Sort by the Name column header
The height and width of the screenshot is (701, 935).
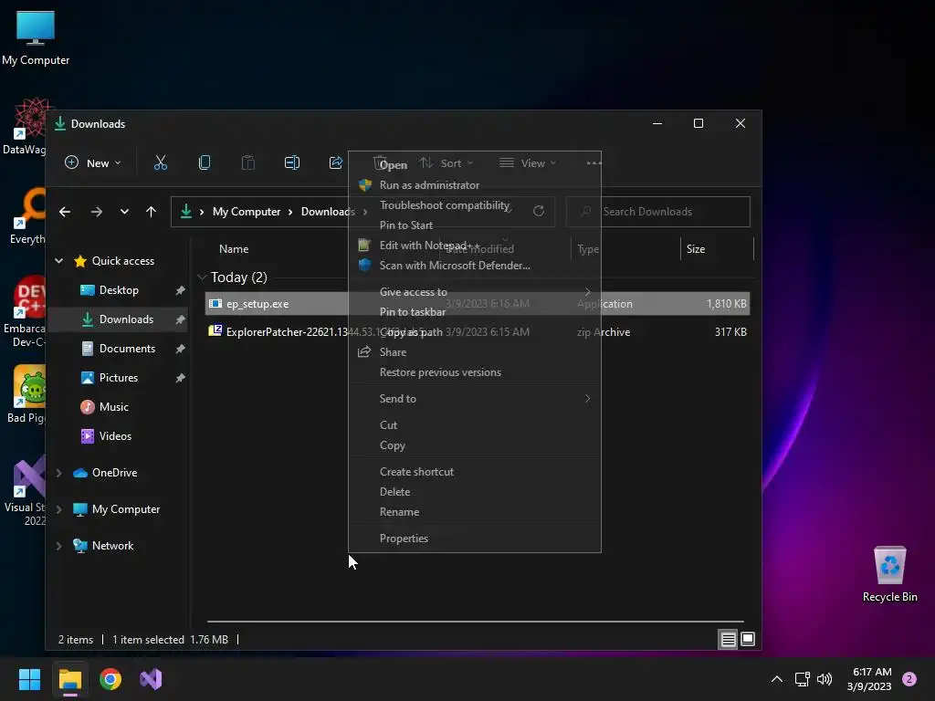[234, 249]
